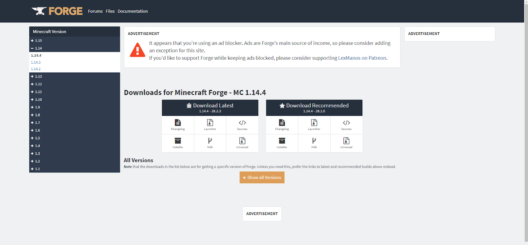The image size is (528, 245).
Task: Open Changelog icon under Download Recommended
Action: (x=282, y=125)
